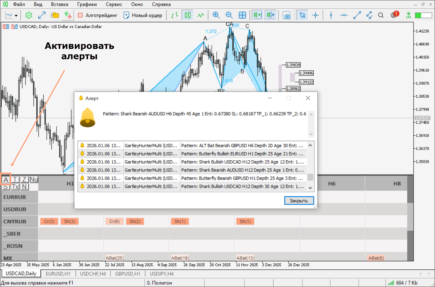The image size is (435, 287).
Task: Toggle chart auto-scroll to latest bar
Action: coord(258,15)
